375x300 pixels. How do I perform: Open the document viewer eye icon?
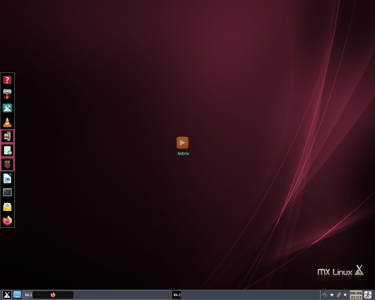(7, 150)
